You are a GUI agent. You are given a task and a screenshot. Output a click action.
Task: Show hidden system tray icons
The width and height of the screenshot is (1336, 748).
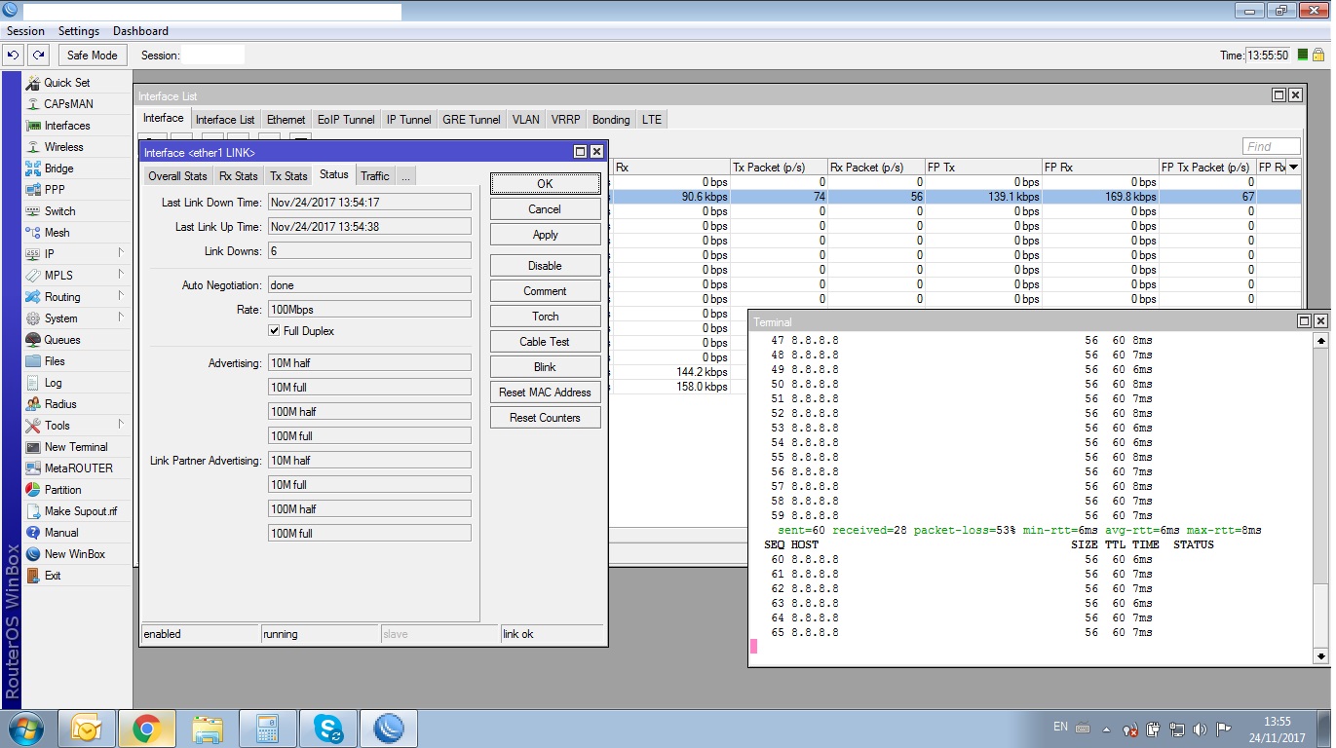1106,729
